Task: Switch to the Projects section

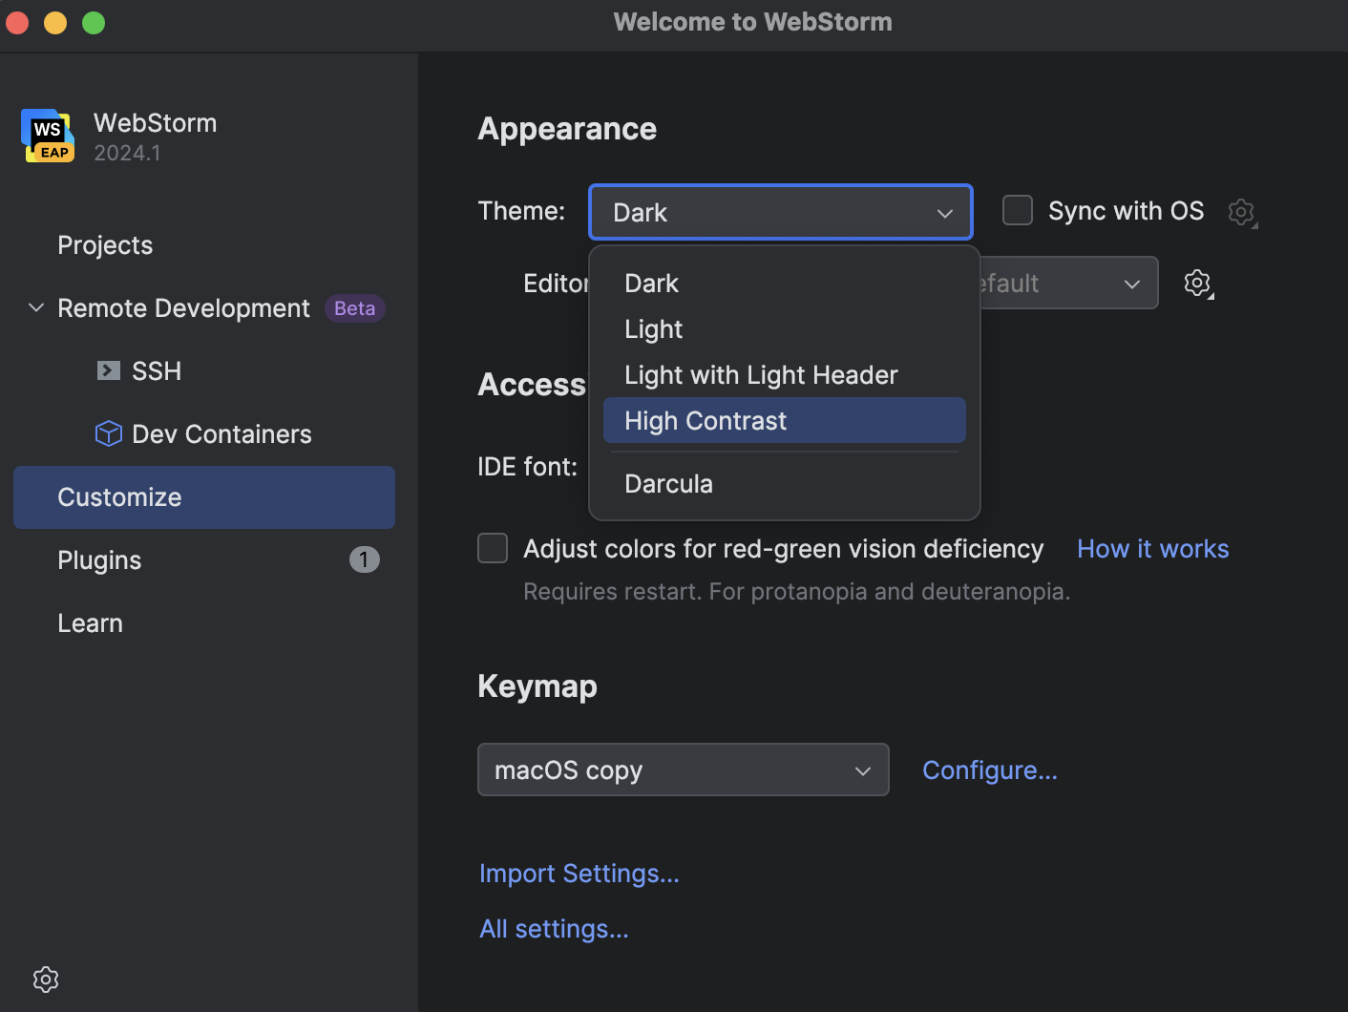Action: (x=105, y=244)
